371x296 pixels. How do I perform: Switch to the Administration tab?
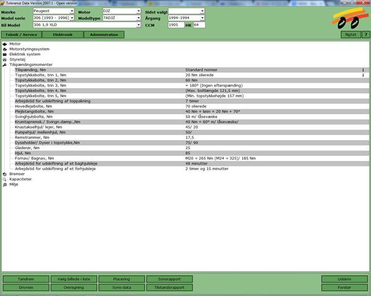pyautogui.click(x=104, y=35)
